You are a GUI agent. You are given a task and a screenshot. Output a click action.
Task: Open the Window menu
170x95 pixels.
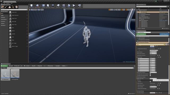pos(8,3)
